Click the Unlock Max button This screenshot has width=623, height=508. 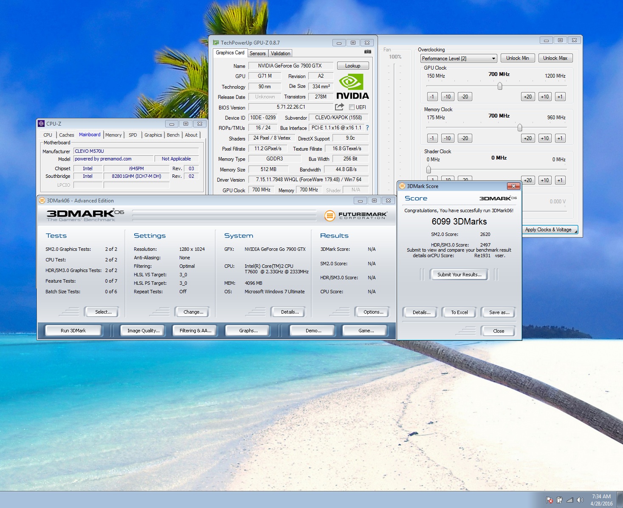tap(555, 58)
